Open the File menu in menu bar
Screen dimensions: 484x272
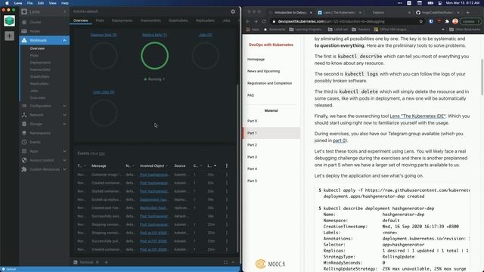click(x=29, y=3)
